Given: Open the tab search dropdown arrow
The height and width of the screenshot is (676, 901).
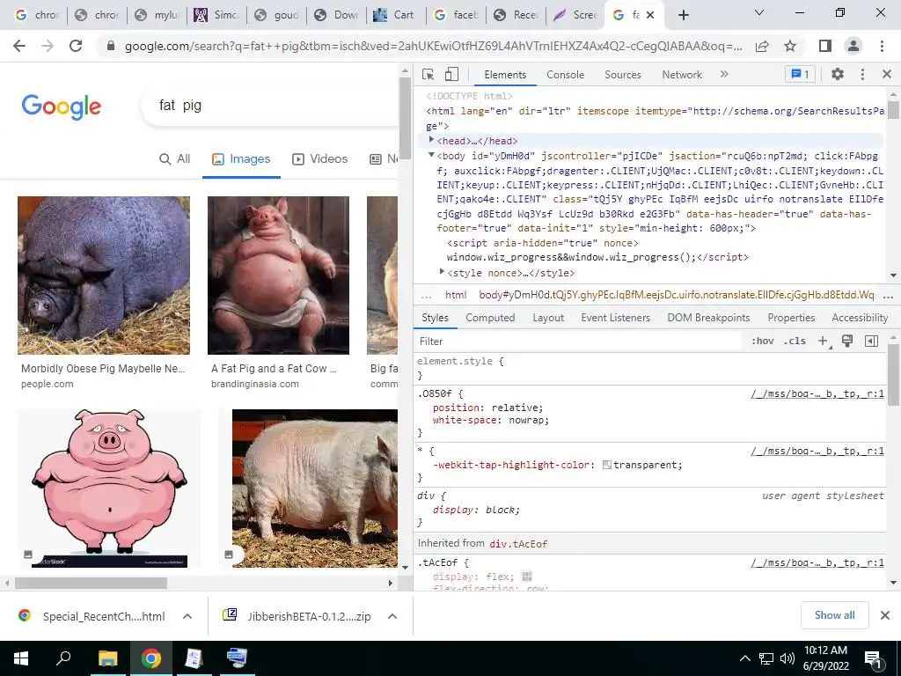Looking at the screenshot, I should pos(759,12).
